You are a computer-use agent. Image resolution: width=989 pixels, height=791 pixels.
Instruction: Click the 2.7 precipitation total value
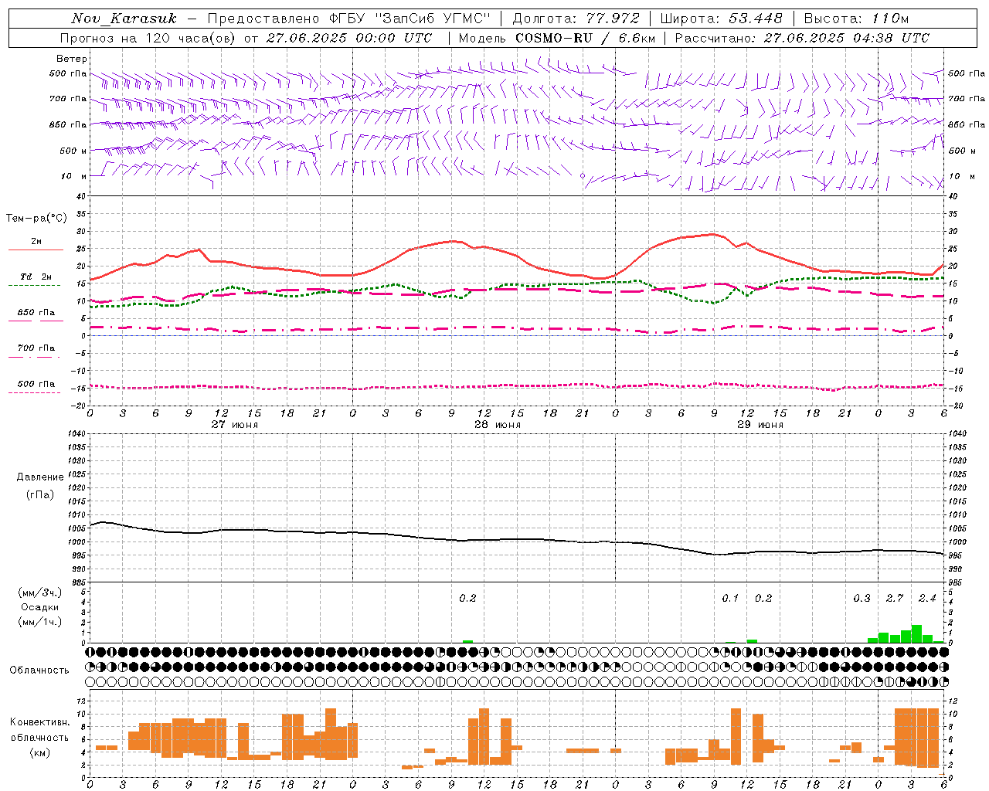pos(895,598)
